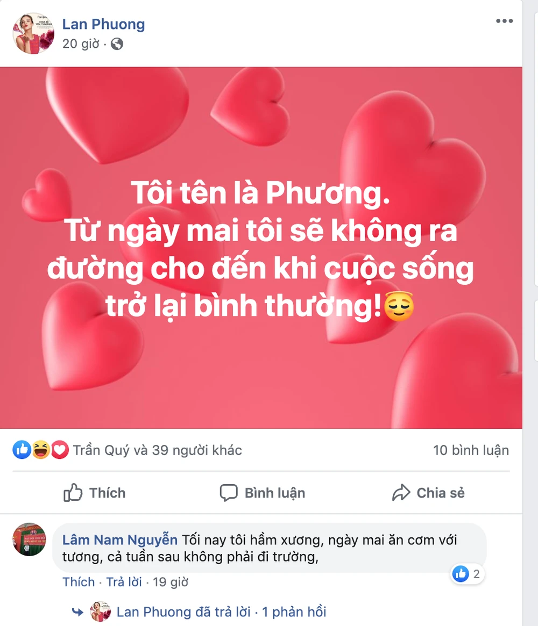The width and height of the screenshot is (538, 626).
Task: Open Lâm Nam Nguyễn's commenter avatar
Action: click(29, 539)
